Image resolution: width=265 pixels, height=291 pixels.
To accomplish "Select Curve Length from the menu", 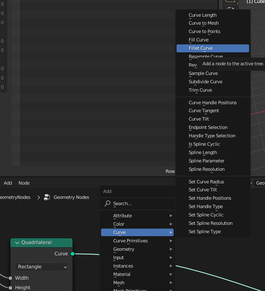I will click(213, 15).
